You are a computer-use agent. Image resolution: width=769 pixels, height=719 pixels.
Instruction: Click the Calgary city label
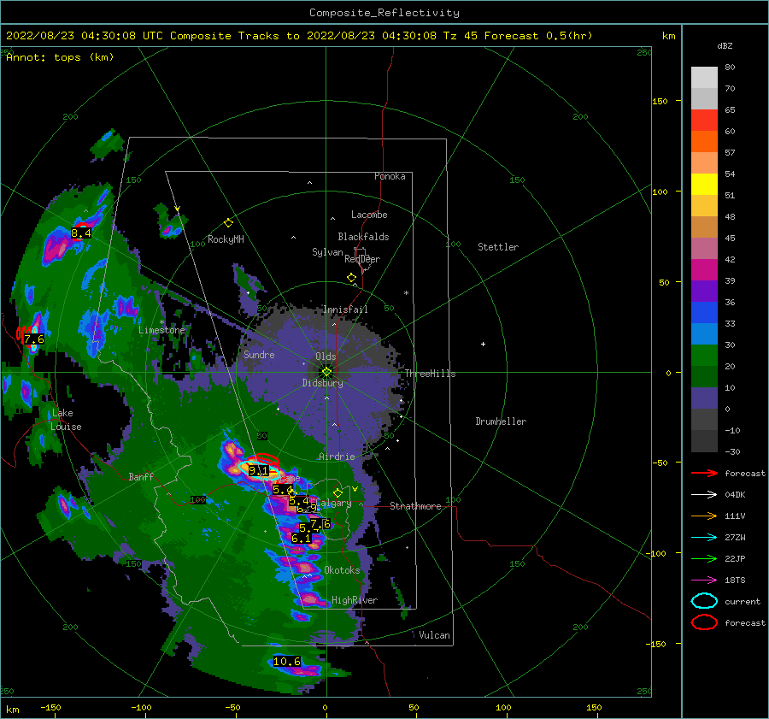[x=333, y=503]
